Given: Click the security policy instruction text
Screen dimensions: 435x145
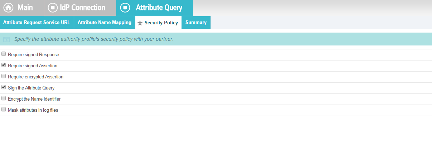Looking at the screenshot, I should pyautogui.click(x=94, y=39).
